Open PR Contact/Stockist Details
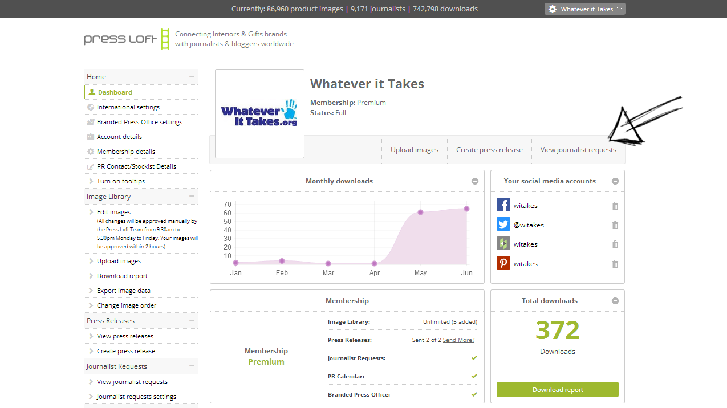 tap(136, 166)
